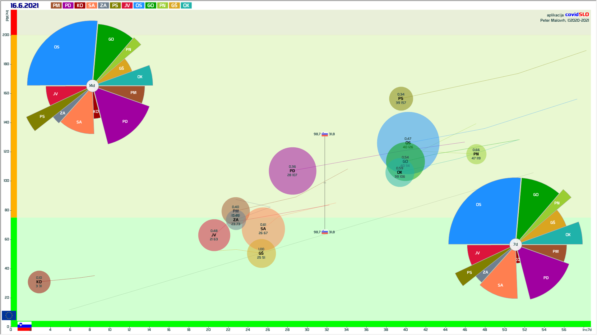Click the EU flag icon
The width and height of the screenshot is (597, 335).
click(x=9, y=315)
